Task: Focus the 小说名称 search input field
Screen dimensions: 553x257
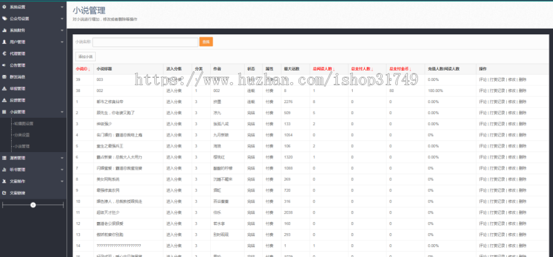Action: click(x=145, y=42)
